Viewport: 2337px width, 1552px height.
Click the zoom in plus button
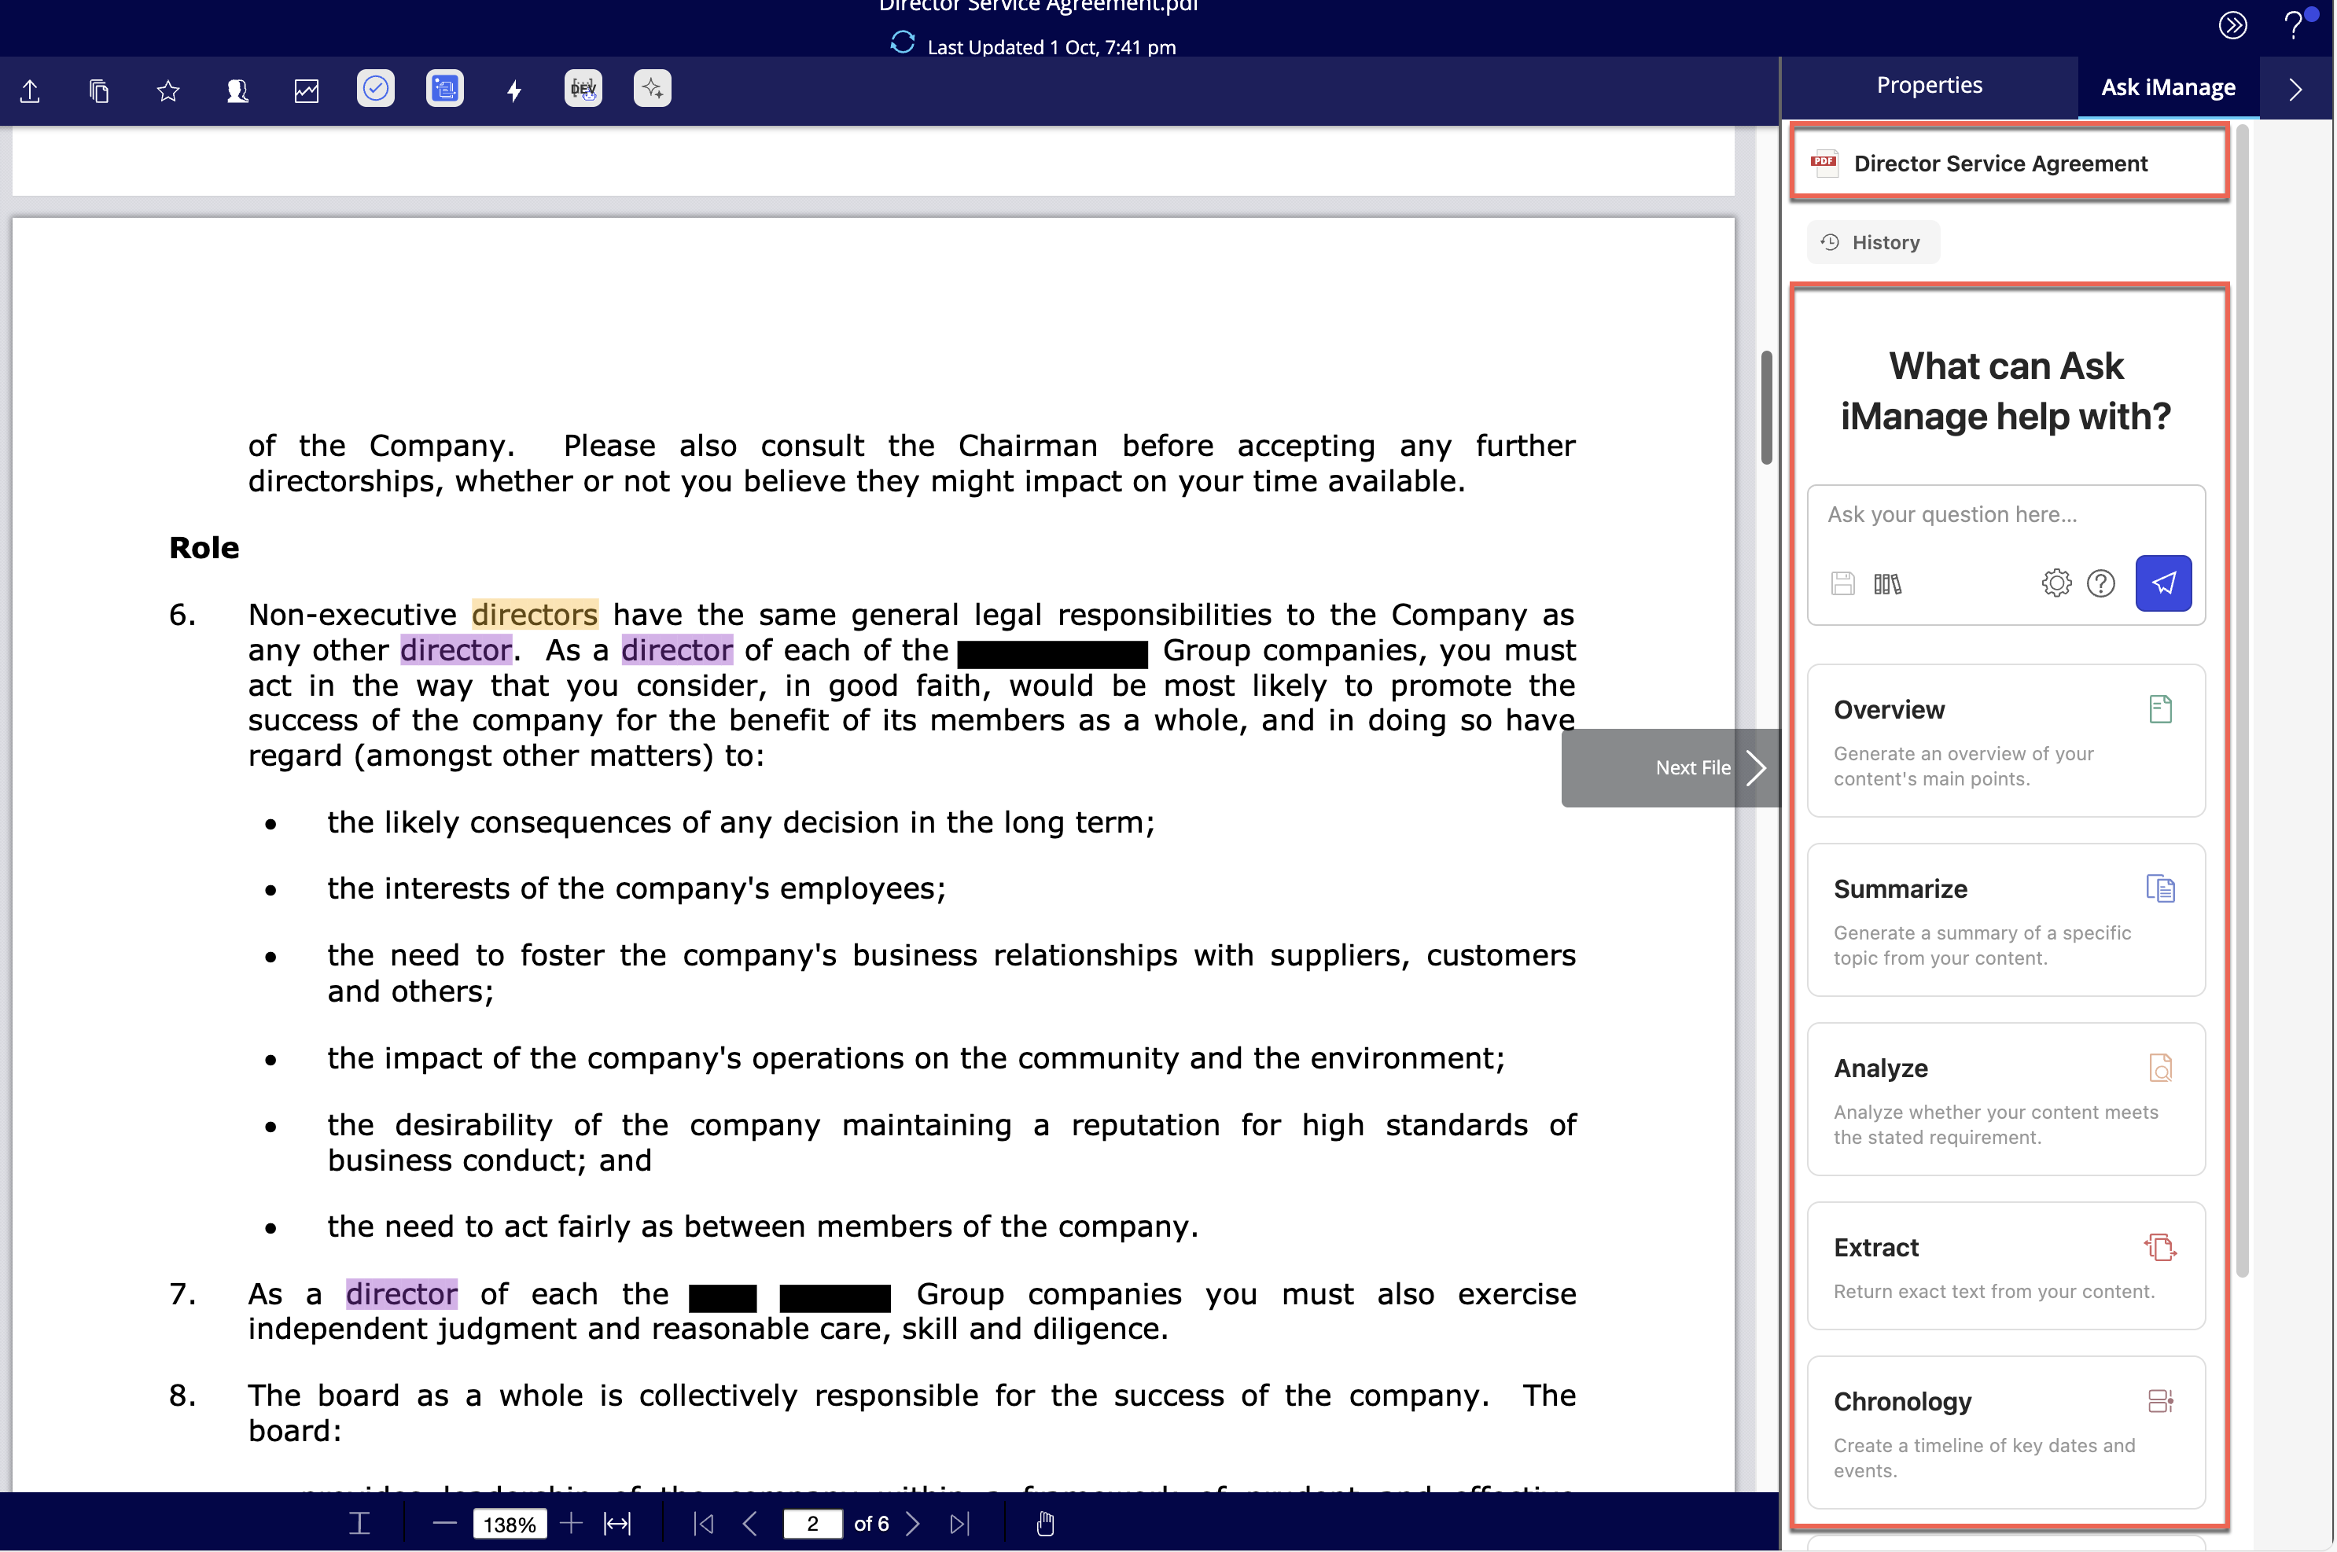pyautogui.click(x=570, y=1523)
